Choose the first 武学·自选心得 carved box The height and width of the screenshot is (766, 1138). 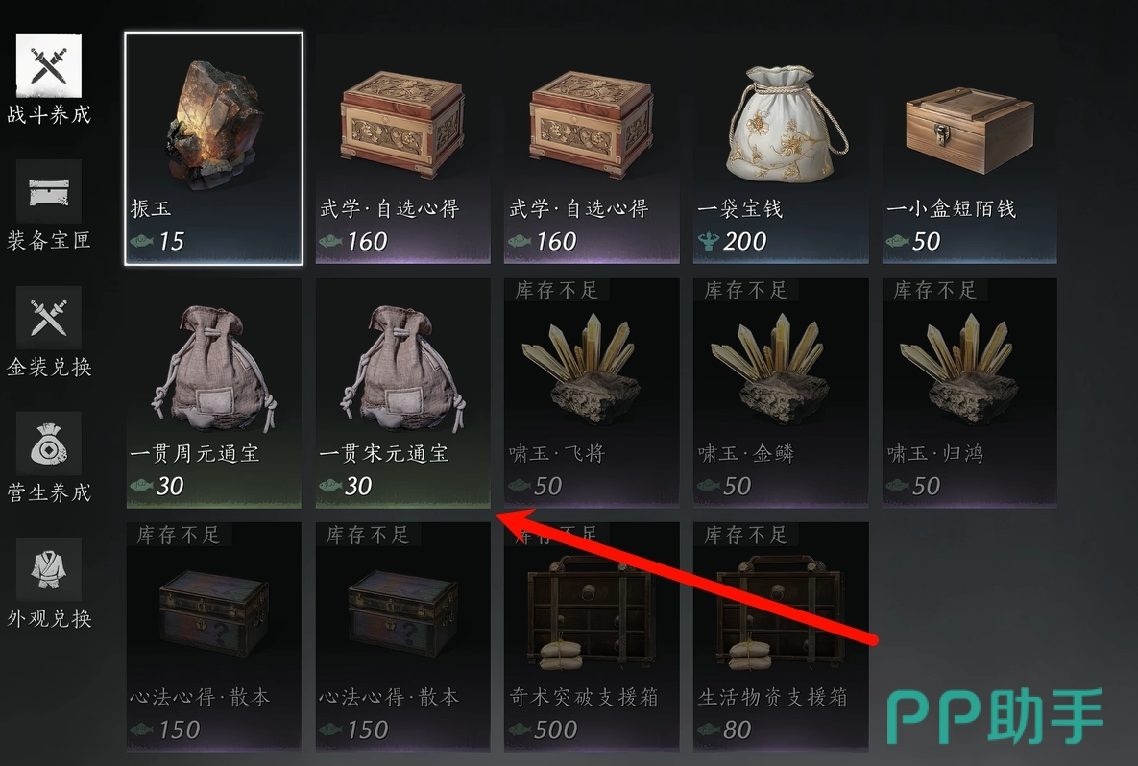coord(402,149)
